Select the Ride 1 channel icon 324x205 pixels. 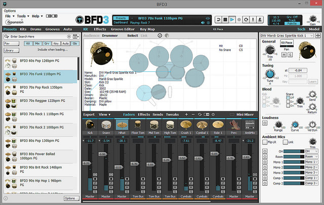218,125
